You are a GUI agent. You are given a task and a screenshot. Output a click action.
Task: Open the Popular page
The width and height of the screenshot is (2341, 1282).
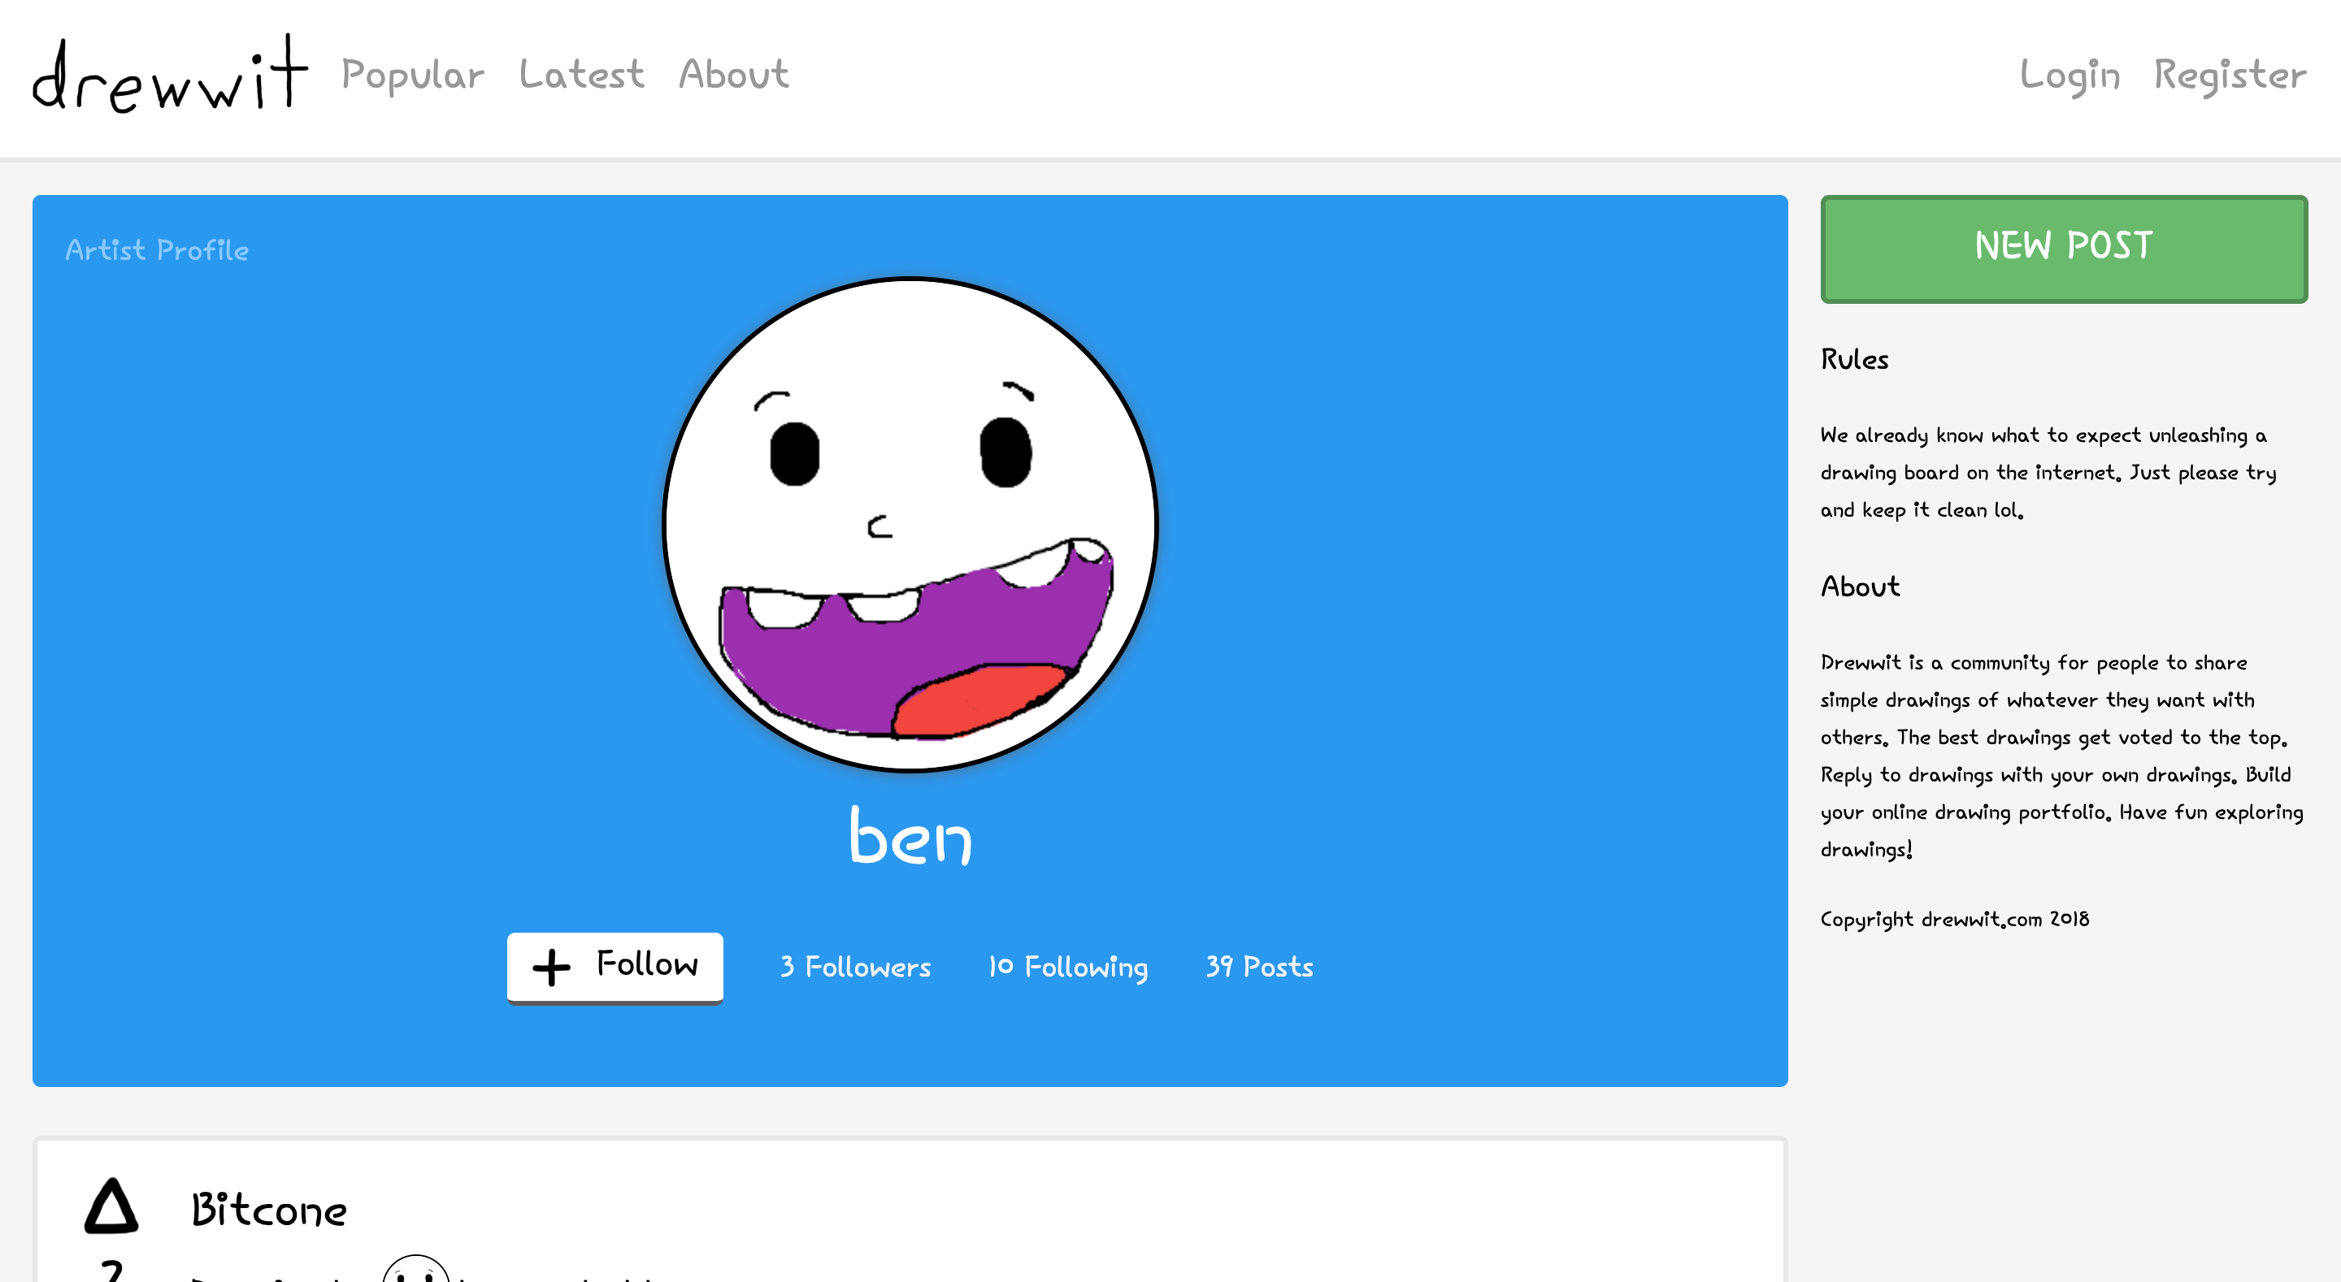pos(413,75)
